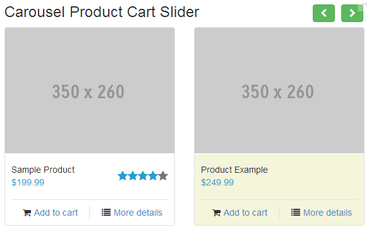The width and height of the screenshot is (369, 234).
Task: Advance carousel with right chevron button
Action: pyautogui.click(x=352, y=13)
